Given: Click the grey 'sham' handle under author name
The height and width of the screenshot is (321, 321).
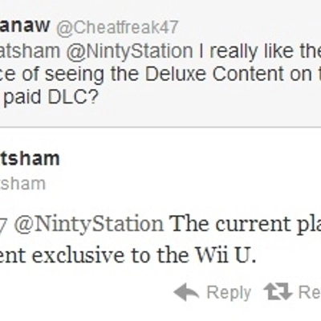Looking at the screenshot, I should 22,184.
